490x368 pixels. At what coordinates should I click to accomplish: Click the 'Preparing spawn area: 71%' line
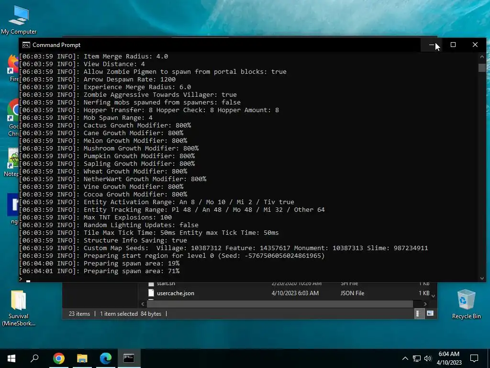pos(99,271)
